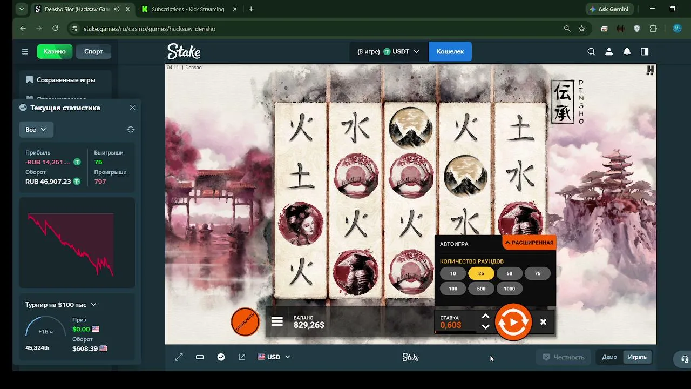Click the Баланс 829,26$ display
691x389 pixels.
[309, 322]
